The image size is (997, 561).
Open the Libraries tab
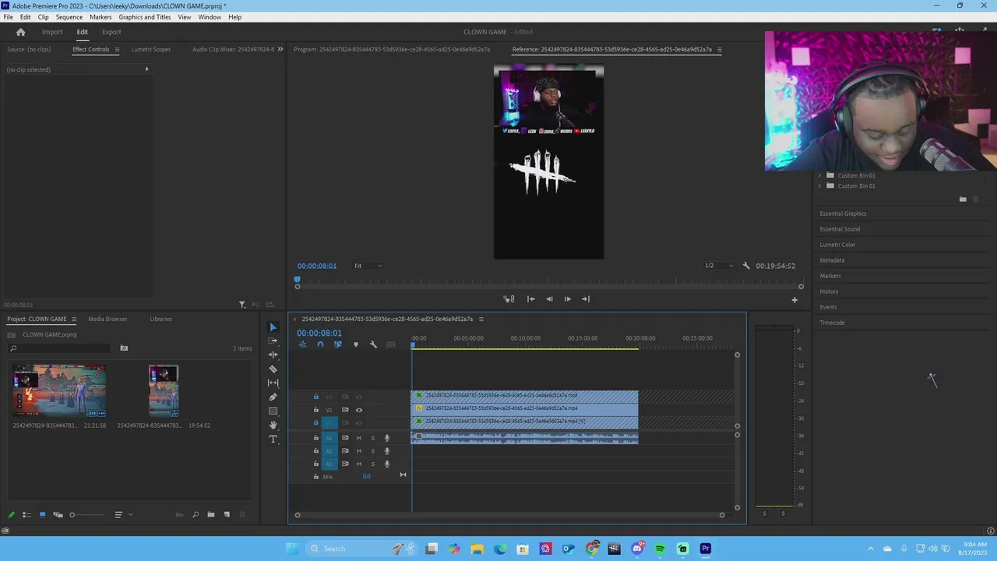[x=161, y=319]
